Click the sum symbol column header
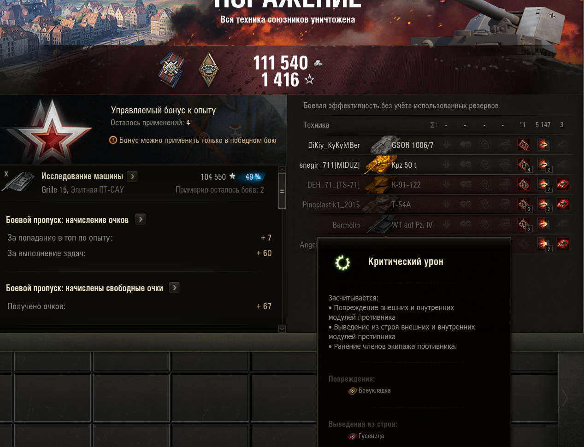584x447 pixels. (x=433, y=125)
